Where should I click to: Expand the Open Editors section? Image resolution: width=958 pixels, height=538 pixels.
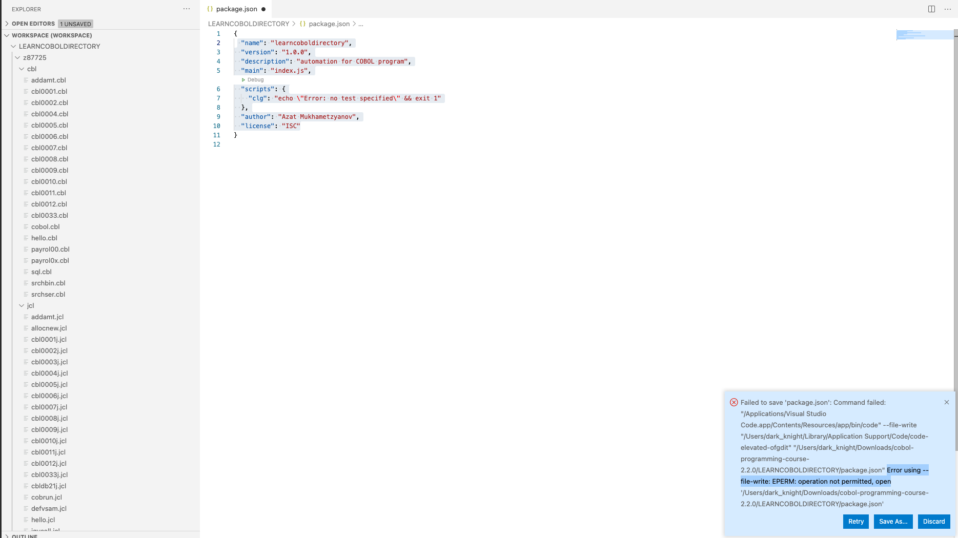coord(7,24)
